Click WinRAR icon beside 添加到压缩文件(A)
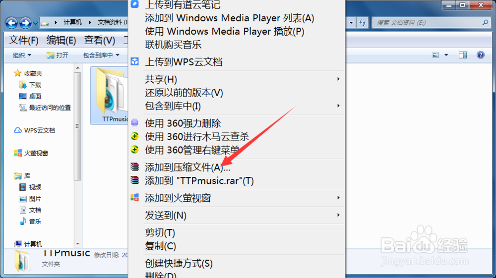Screen dimensions: 496x278 point(135,167)
